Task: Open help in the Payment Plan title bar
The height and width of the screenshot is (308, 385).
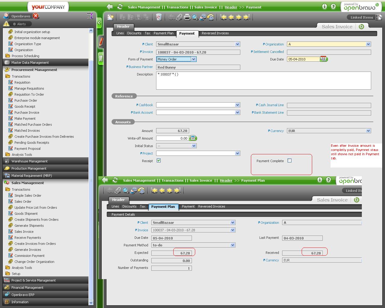Action: (x=328, y=180)
